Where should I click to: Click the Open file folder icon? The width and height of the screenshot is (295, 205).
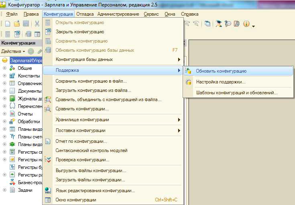(x=17, y=24)
